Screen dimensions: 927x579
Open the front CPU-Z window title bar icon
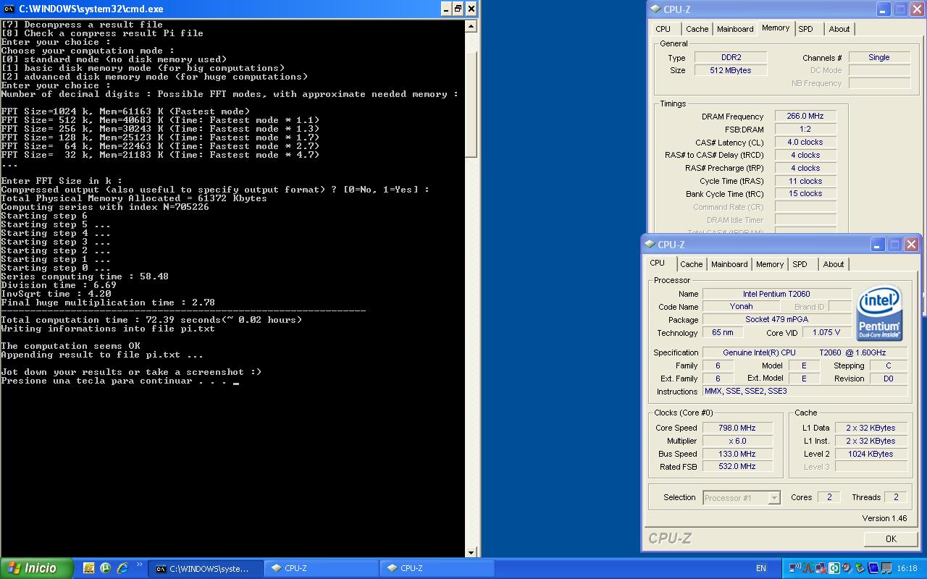coord(650,245)
